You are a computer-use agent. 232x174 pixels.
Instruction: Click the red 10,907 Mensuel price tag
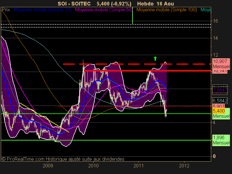(x=221, y=64)
